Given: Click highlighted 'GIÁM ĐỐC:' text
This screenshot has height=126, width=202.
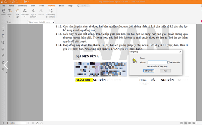Looking at the screenshot, I should click(84, 80).
